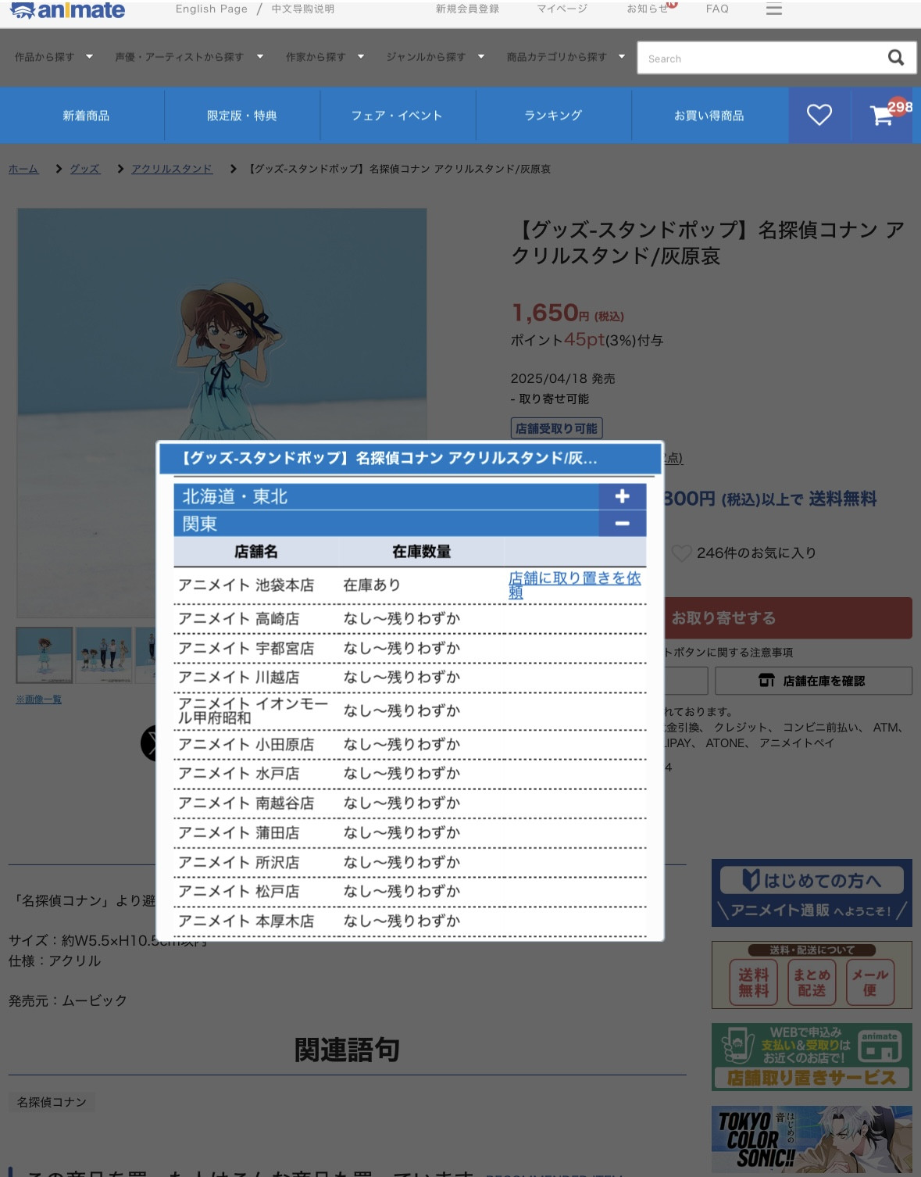Go to お買い得商品 tab
The width and height of the screenshot is (921, 1177).
[x=709, y=115]
